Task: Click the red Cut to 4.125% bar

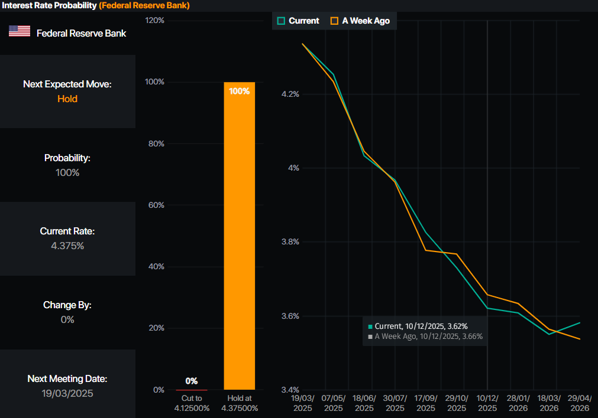Action: tap(192, 390)
